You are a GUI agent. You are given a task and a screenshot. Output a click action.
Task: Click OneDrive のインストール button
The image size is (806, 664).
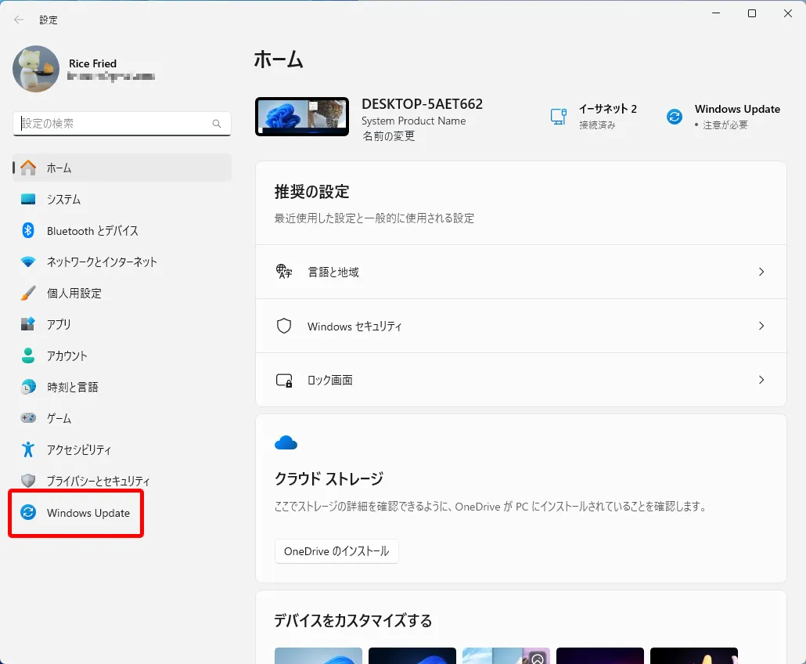pyautogui.click(x=336, y=550)
